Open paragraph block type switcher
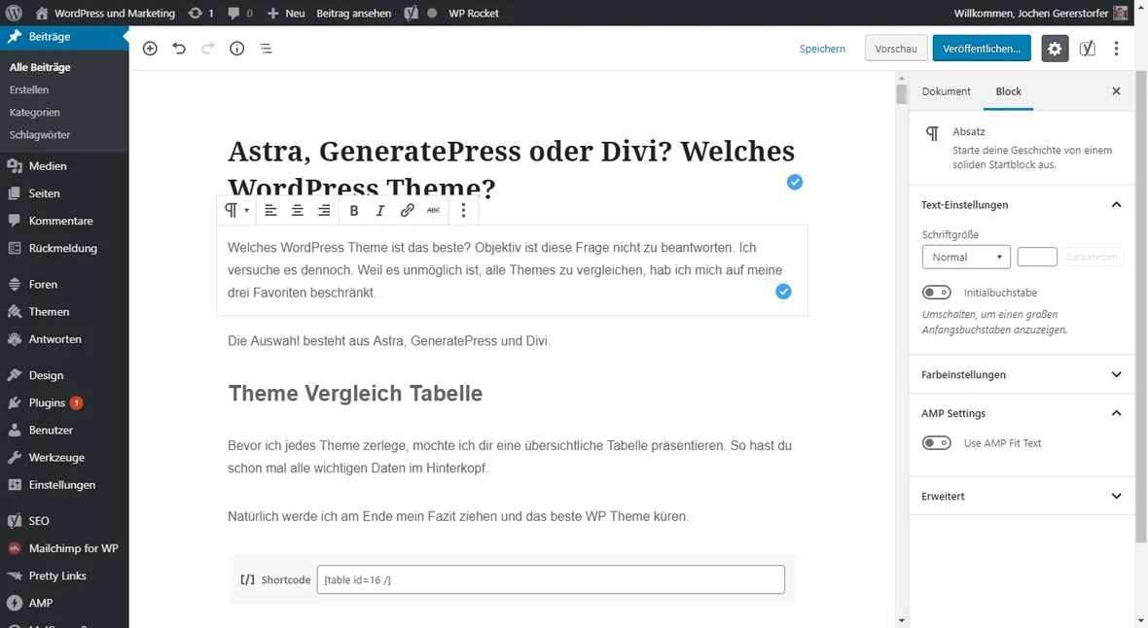This screenshot has height=628, width=1148. [x=236, y=211]
